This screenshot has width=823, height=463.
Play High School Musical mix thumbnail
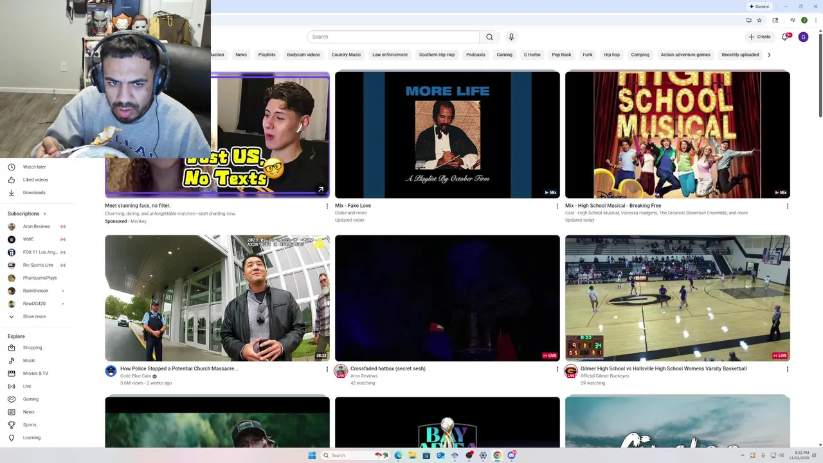[678, 135]
